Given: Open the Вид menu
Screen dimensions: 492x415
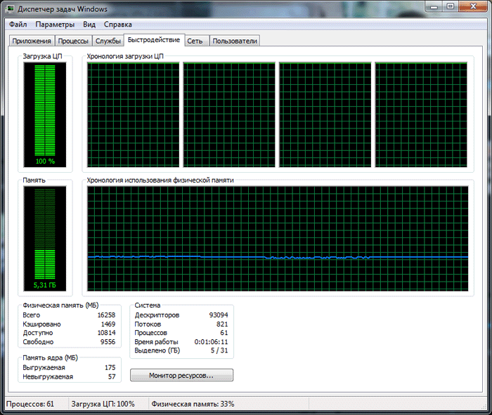Looking at the screenshot, I should pyautogui.click(x=89, y=25).
